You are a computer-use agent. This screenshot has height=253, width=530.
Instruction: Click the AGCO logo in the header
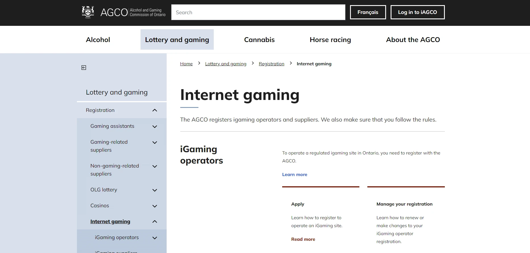[123, 12]
